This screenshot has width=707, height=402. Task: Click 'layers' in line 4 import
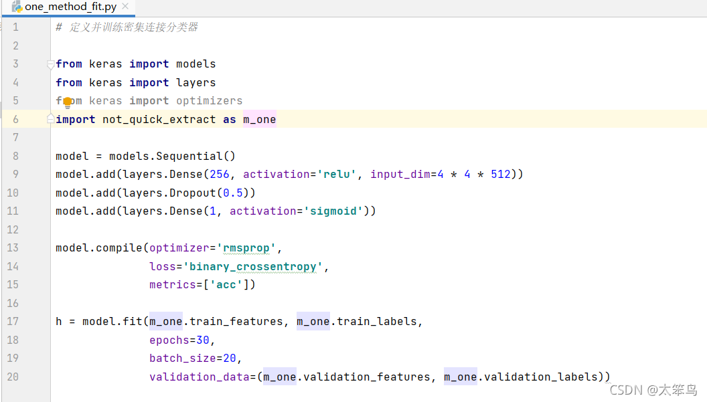(195, 83)
